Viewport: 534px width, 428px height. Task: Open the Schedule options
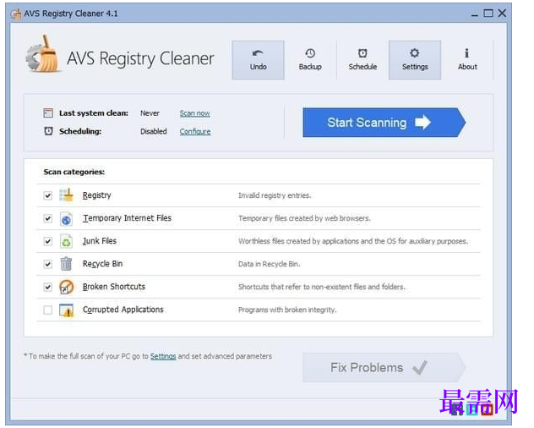pyautogui.click(x=362, y=60)
